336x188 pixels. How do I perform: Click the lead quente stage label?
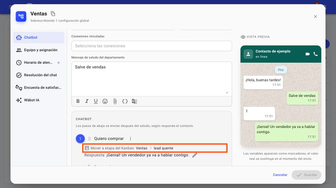163,148
